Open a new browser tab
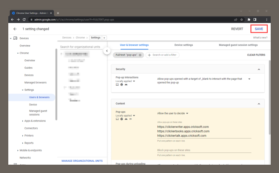This screenshot has height=173, width=279. click(58, 13)
